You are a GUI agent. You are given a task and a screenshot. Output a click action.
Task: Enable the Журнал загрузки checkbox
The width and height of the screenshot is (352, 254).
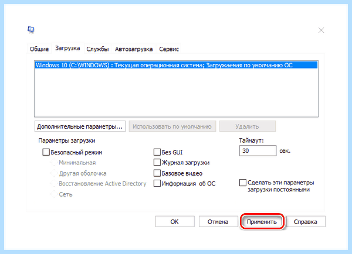tap(157, 163)
